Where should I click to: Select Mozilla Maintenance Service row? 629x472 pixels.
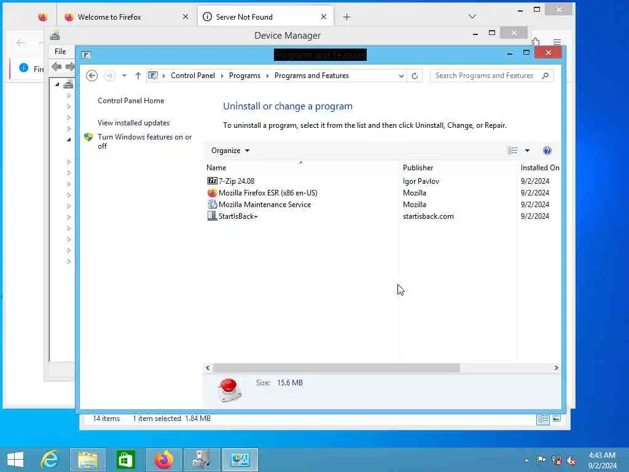point(265,204)
